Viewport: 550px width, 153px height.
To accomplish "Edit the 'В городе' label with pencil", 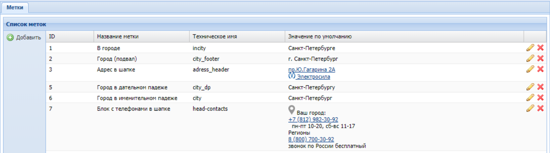I will pos(530,48).
